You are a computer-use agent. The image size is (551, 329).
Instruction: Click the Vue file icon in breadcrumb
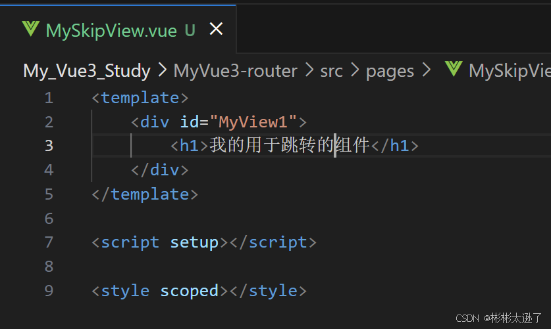point(454,69)
